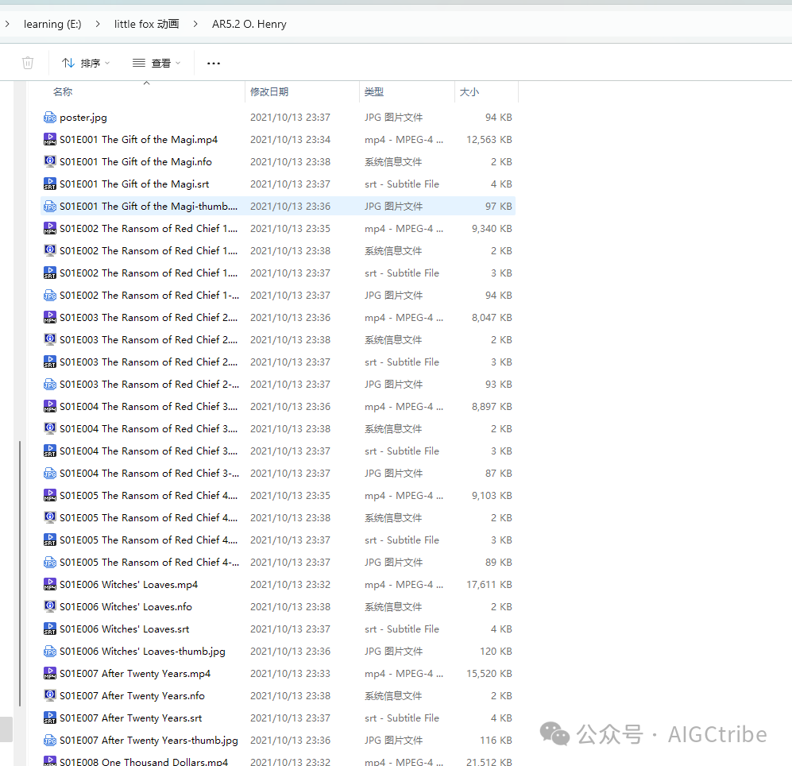Click SRT icon of S01E002 subtitle file
This screenshot has width=792, height=766.
[50, 273]
